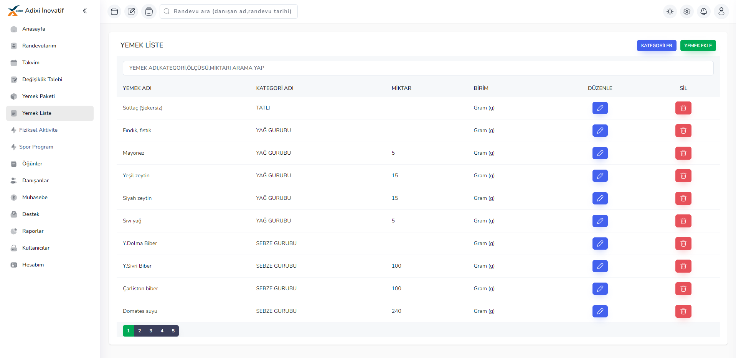Screen dimensions: 736x358
Task: Click the MİKTAR column header
Action: [401, 88]
